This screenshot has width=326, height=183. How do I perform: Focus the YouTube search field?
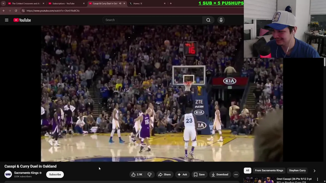[x=153, y=20]
